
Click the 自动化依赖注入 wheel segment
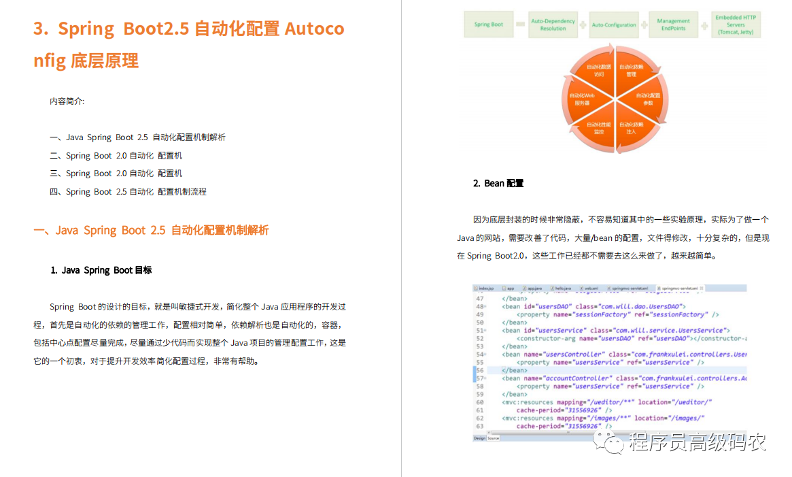point(632,128)
